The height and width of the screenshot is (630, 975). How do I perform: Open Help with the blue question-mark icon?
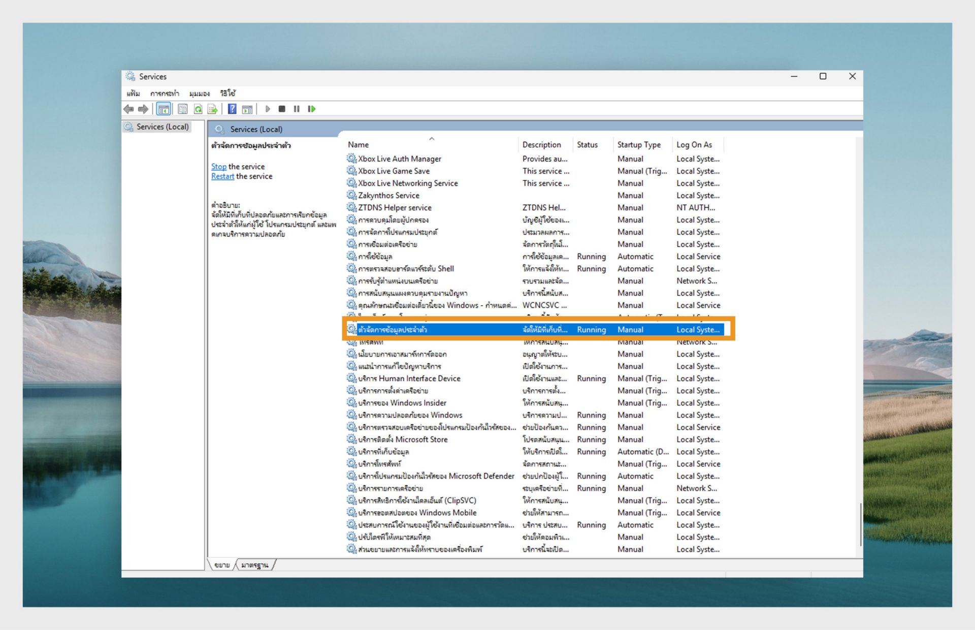click(x=232, y=109)
